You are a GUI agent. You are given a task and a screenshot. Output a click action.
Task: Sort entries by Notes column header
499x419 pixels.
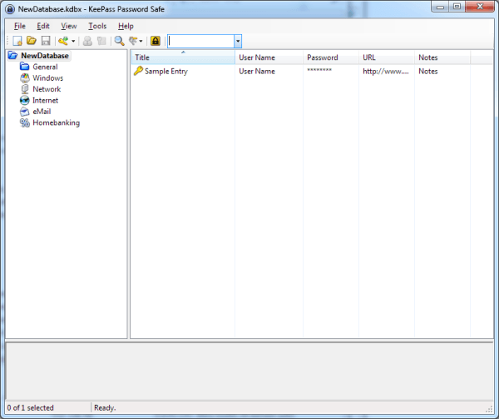[442, 57]
